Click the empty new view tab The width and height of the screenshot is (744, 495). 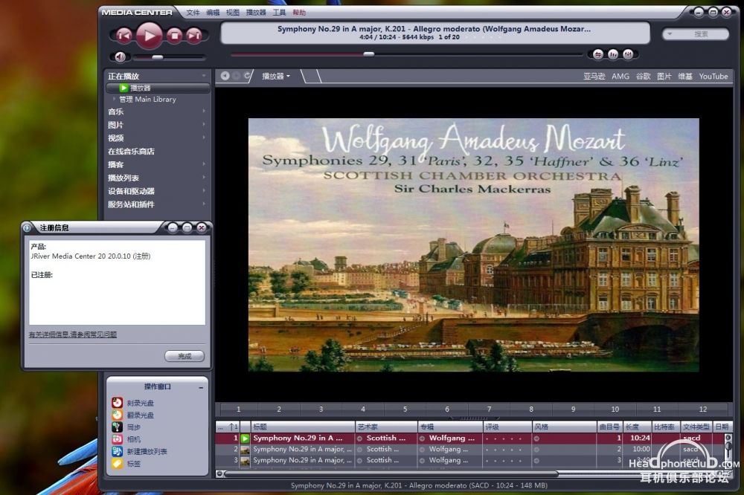click(311, 76)
